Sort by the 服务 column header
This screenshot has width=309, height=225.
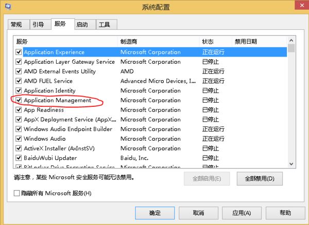click(x=66, y=42)
